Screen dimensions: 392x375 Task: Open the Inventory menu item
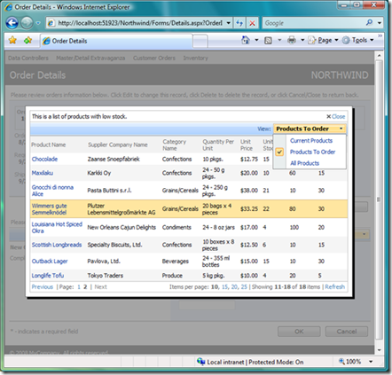point(195,59)
